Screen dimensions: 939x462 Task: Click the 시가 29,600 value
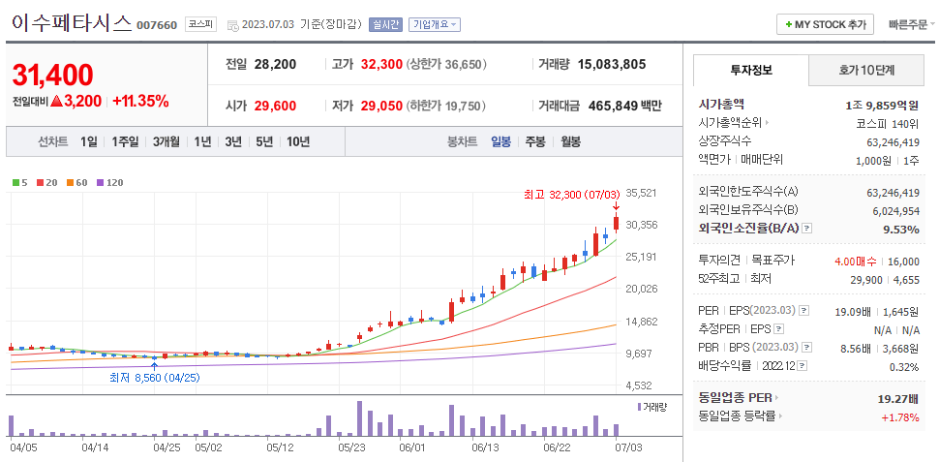275,107
